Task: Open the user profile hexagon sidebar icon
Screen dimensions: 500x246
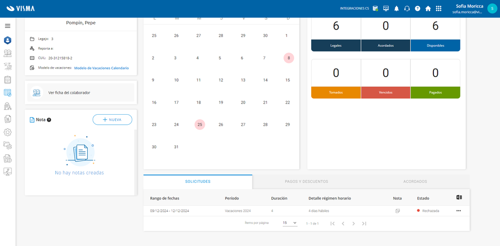Action: tap(8, 40)
